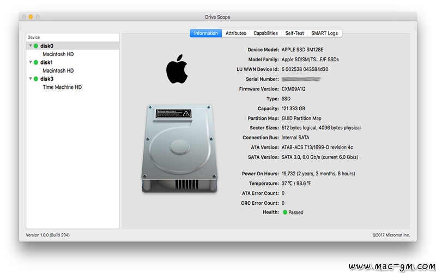Collapse the disk3 disclosure triangle
The width and height of the screenshot is (436, 273).
(31, 79)
